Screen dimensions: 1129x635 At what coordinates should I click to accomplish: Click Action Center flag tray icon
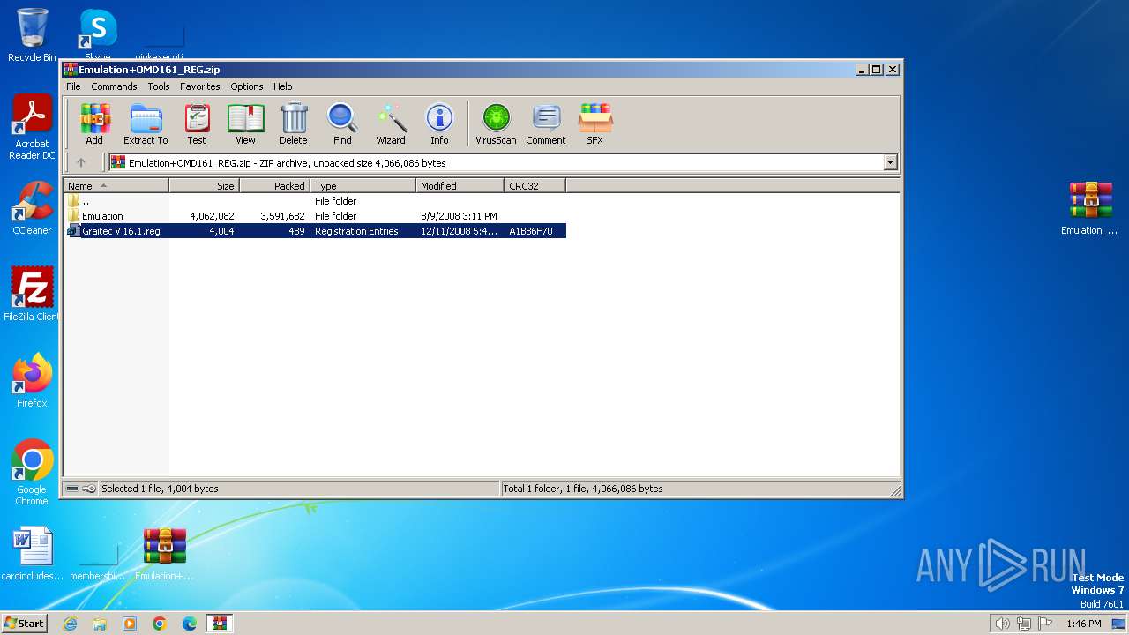tap(1047, 624)
